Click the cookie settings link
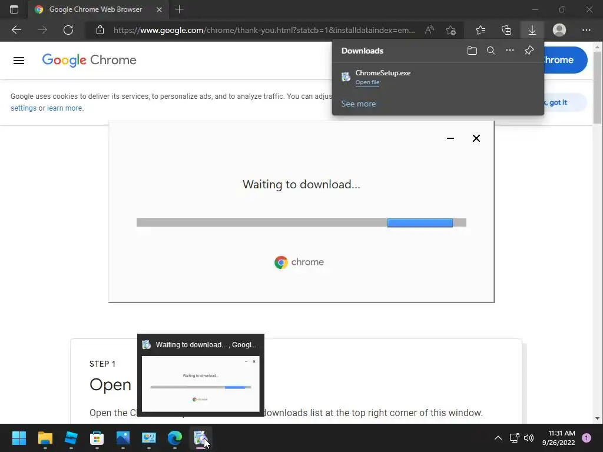This screenshot has width=603, height=452. [24, 108]
